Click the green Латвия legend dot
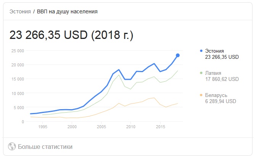259x158 pixels. (x=201, y=73)
